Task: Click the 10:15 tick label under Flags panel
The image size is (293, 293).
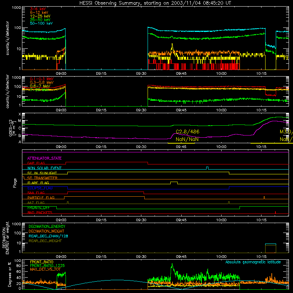Action: click(261, 220)
